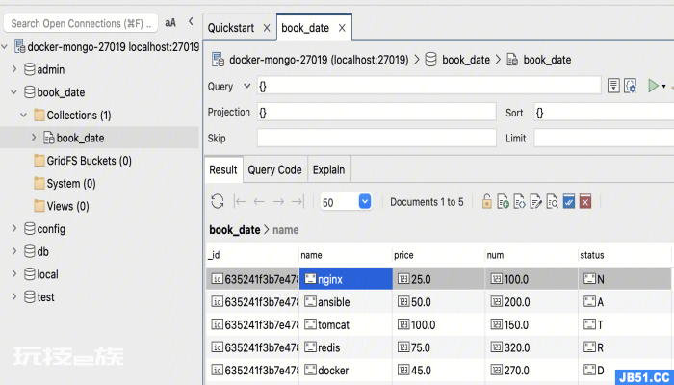Open the Query type dropdown arrow

[247, 86]
